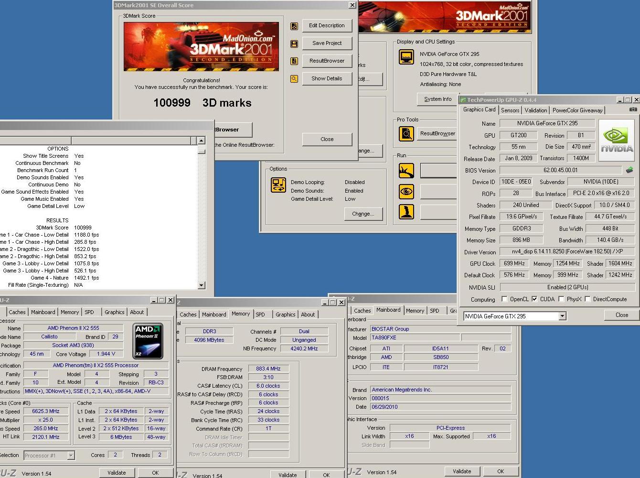This screenshot has width=640, height=478.
Task: Click the Pro Tools ResultBrowser button
Action: point(437,134)
